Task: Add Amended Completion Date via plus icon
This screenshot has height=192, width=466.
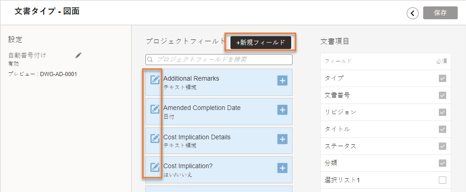Action: click(282, 110)
